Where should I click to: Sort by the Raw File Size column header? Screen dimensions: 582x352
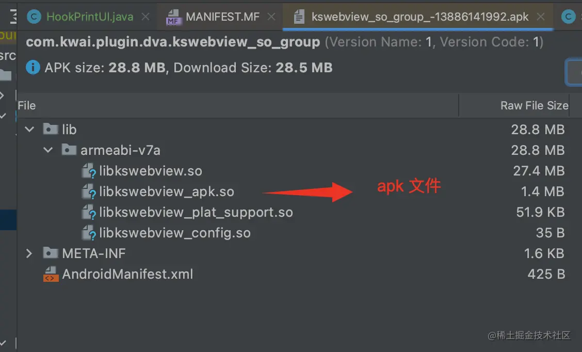point(534,106)
